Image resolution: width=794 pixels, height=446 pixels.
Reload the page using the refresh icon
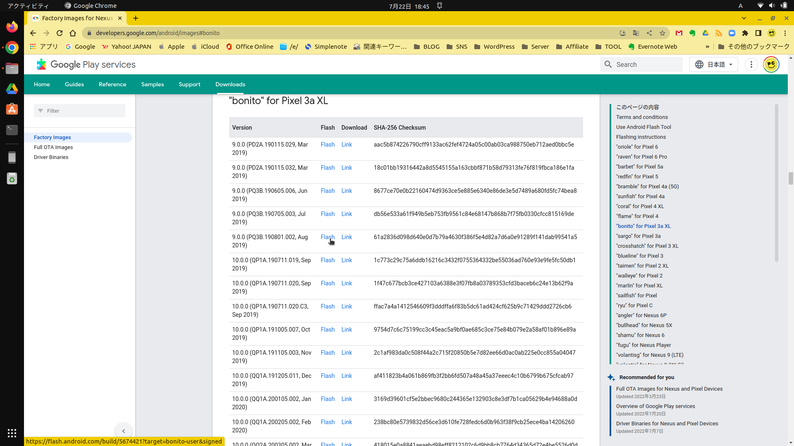click(60, 33)
